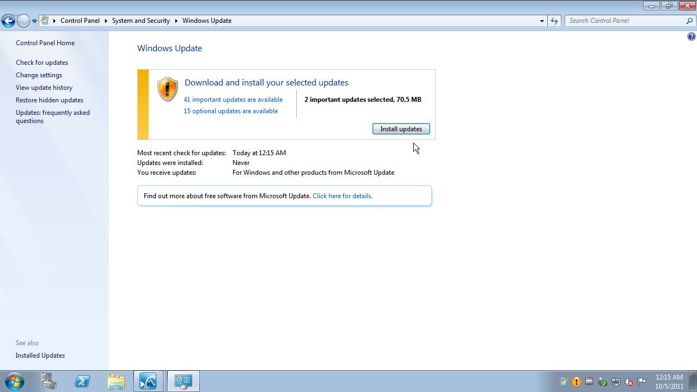The image size is (697, 392).
Task: Click the orange exclamation tray icon
Action: [x=577, y=382]
